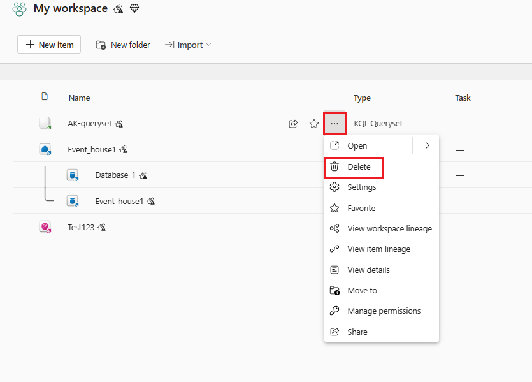
Task: Favorite AK-queryset using the star icon
Action: (x=314, y=124)
